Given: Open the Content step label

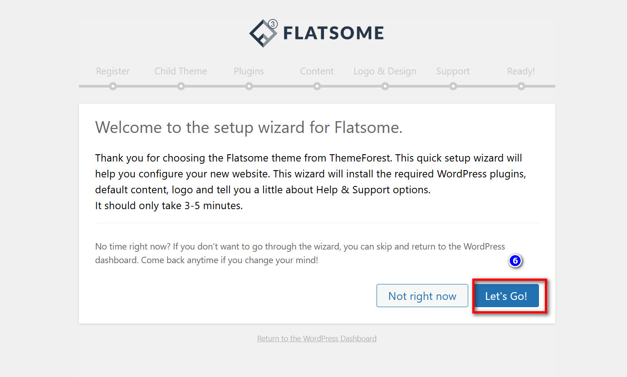Looking at the screenshot, I should pyautogui.click(x=317, y=71).
